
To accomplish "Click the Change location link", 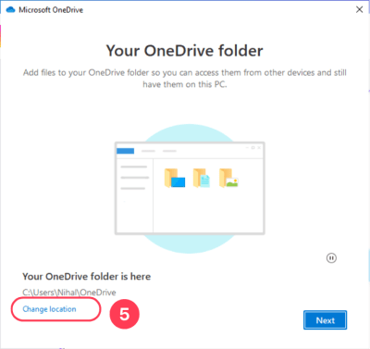I will pos(49,309).
